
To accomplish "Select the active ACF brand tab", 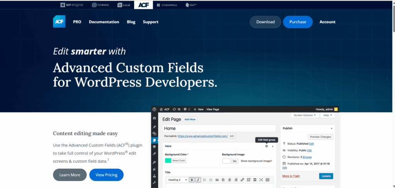I will click(x=143, y=5).
